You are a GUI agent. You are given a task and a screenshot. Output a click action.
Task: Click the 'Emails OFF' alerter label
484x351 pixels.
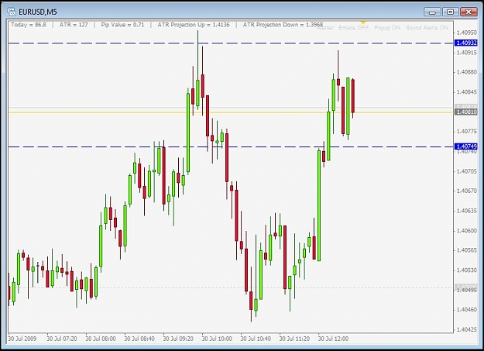(x=354, y=28)
